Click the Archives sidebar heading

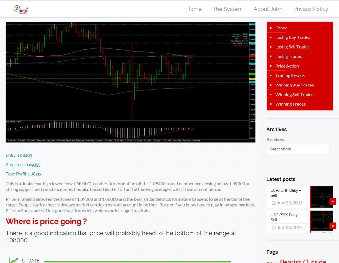coord(276,129)
